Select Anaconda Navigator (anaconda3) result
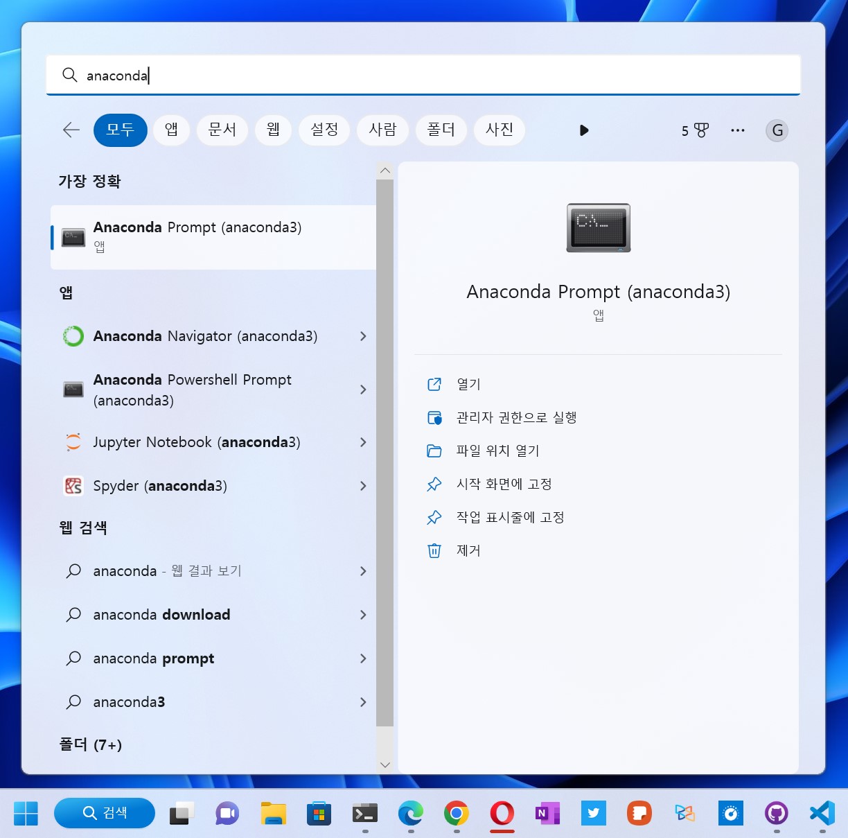Viewport: 848px width, 838px height. point(213,336)
